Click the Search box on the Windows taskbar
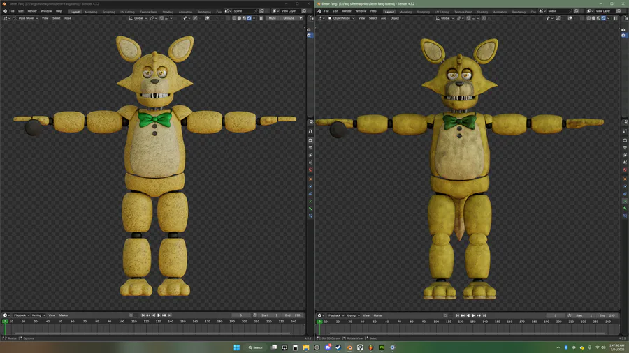This screenshot has height=353, width=629. pyautogui.click(x=255, y=347)
